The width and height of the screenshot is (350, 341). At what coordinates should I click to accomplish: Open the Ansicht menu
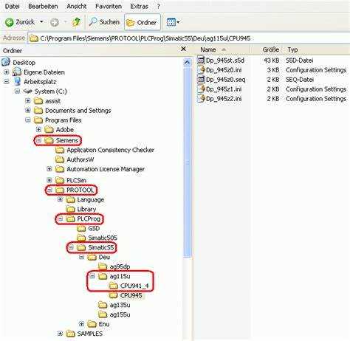tap(77, 6)
